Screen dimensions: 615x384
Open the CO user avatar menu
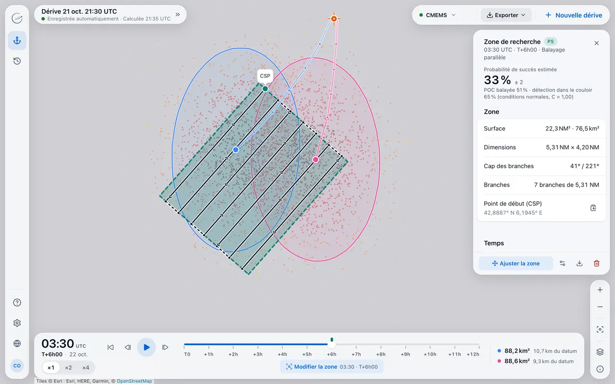click(x=17, y=365)
